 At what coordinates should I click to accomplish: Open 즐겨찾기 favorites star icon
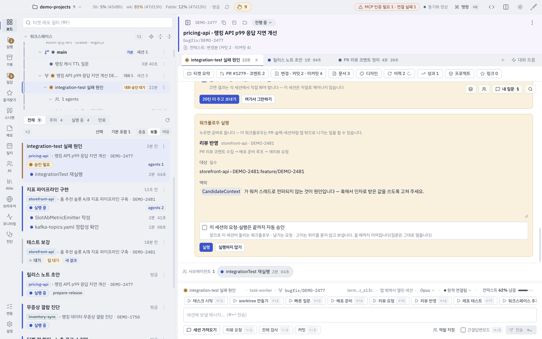(9, 96)
